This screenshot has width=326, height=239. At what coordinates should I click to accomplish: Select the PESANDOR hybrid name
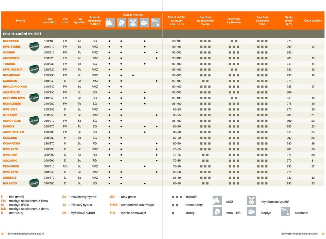click(11, 166)
